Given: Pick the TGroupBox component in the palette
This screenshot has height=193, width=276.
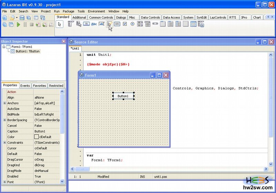Looking at the screenshot, I should tap(163, 24).
